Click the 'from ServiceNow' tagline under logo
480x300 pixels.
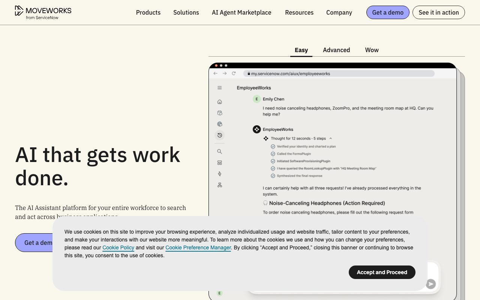click(x=42, y=18)
